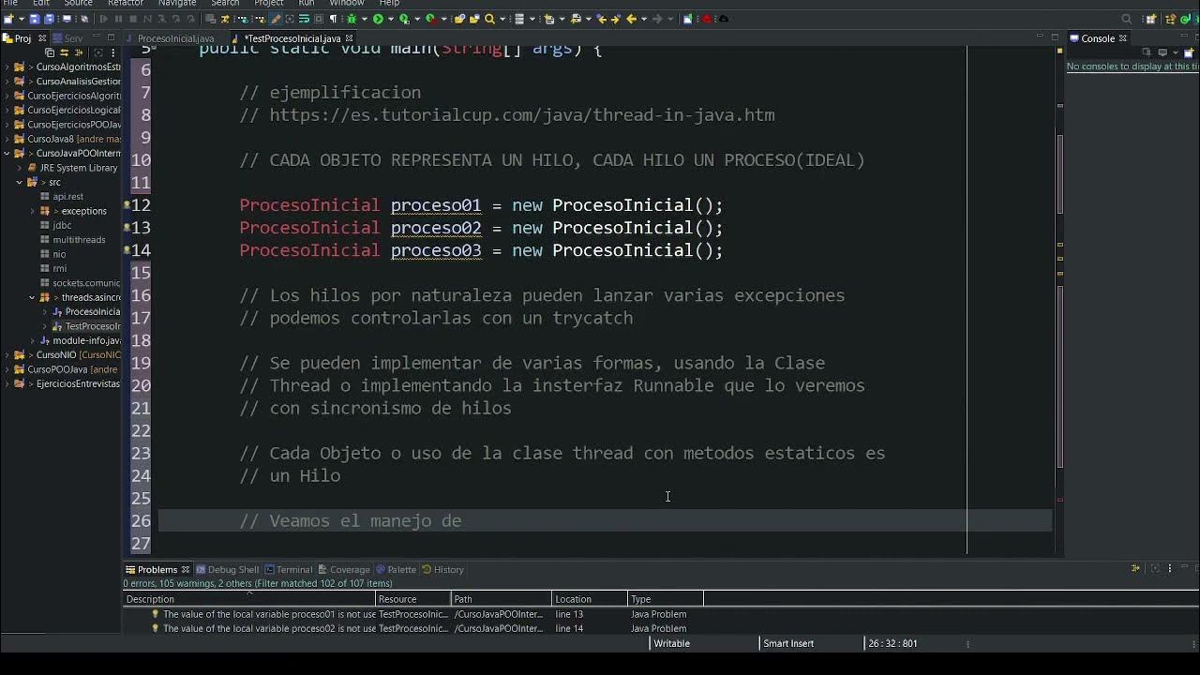1200x675 pixels.
Task: Open the Debug button dropdown arrow
Action: pyautogui.click(x=365, y=19)
